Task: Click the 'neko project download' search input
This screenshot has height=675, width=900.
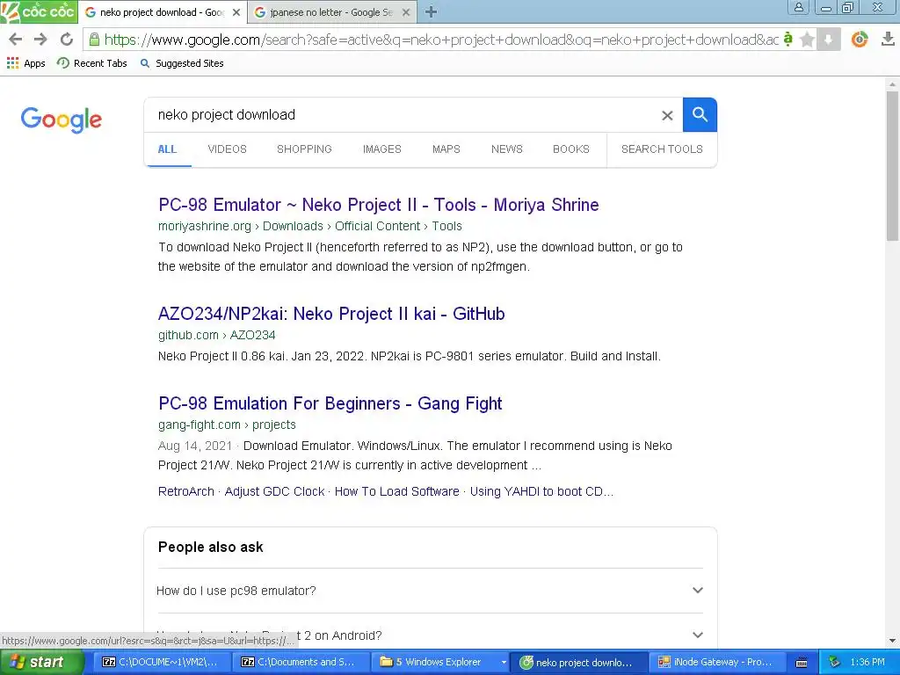Action: point(402,115)
